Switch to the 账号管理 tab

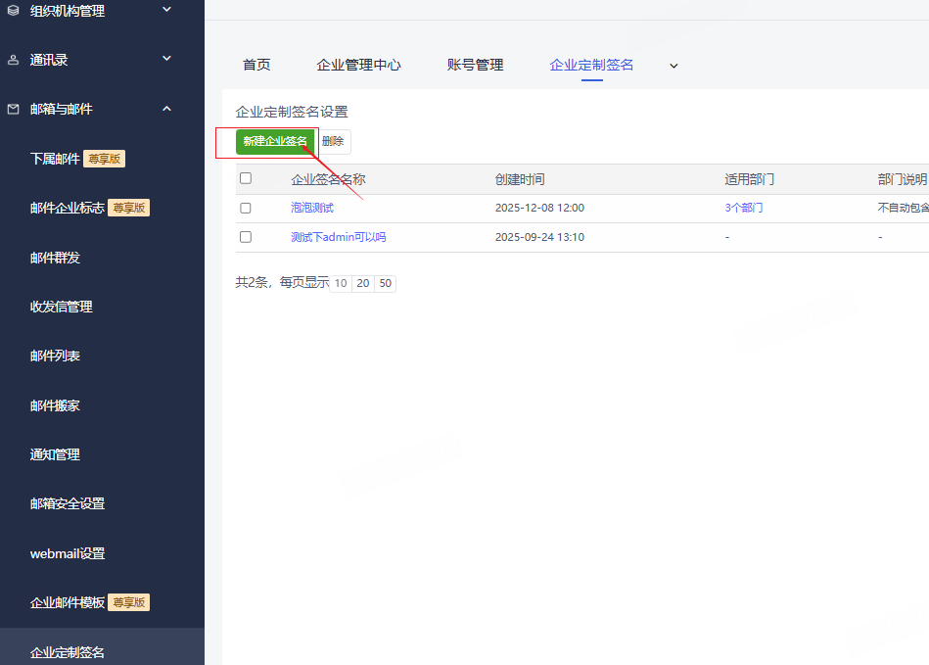(475, 66)
